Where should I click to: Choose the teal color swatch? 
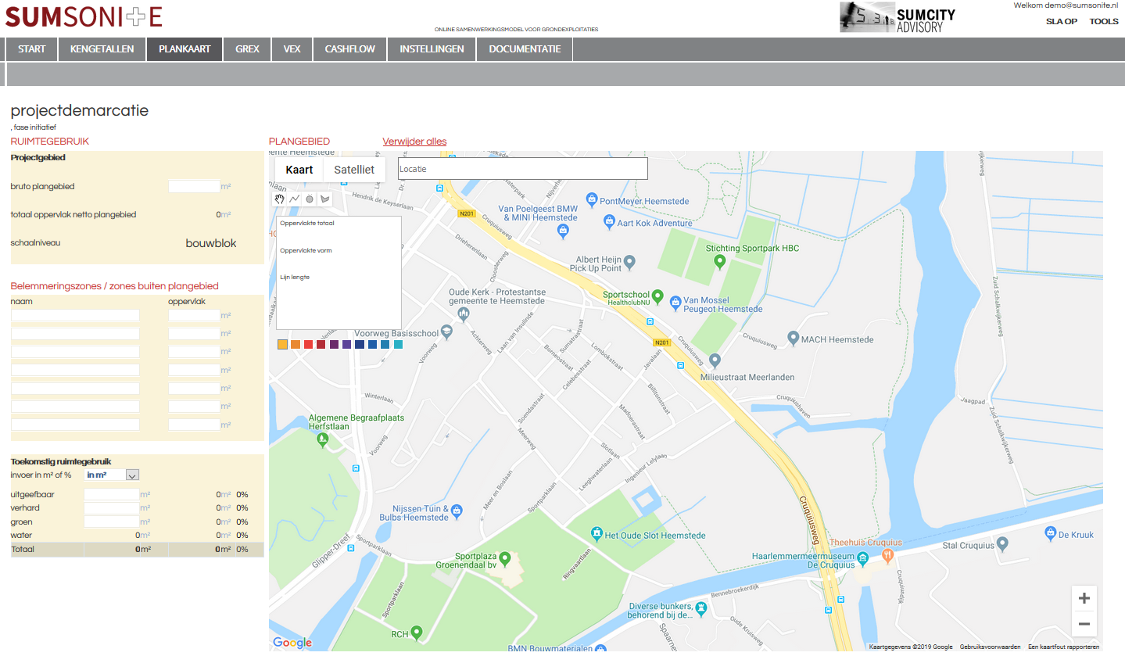399,344
